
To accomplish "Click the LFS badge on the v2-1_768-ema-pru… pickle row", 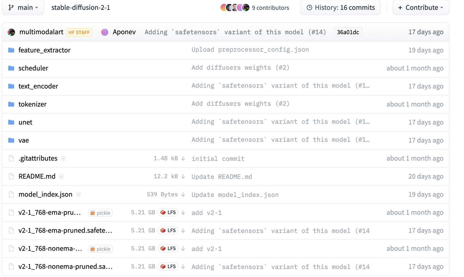I will (x=168, y=212).
